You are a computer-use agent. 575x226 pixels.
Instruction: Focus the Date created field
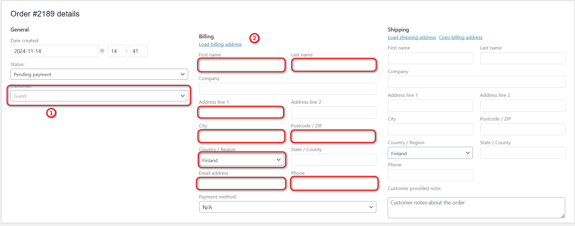pyautogui.click(x=55, y=51)
